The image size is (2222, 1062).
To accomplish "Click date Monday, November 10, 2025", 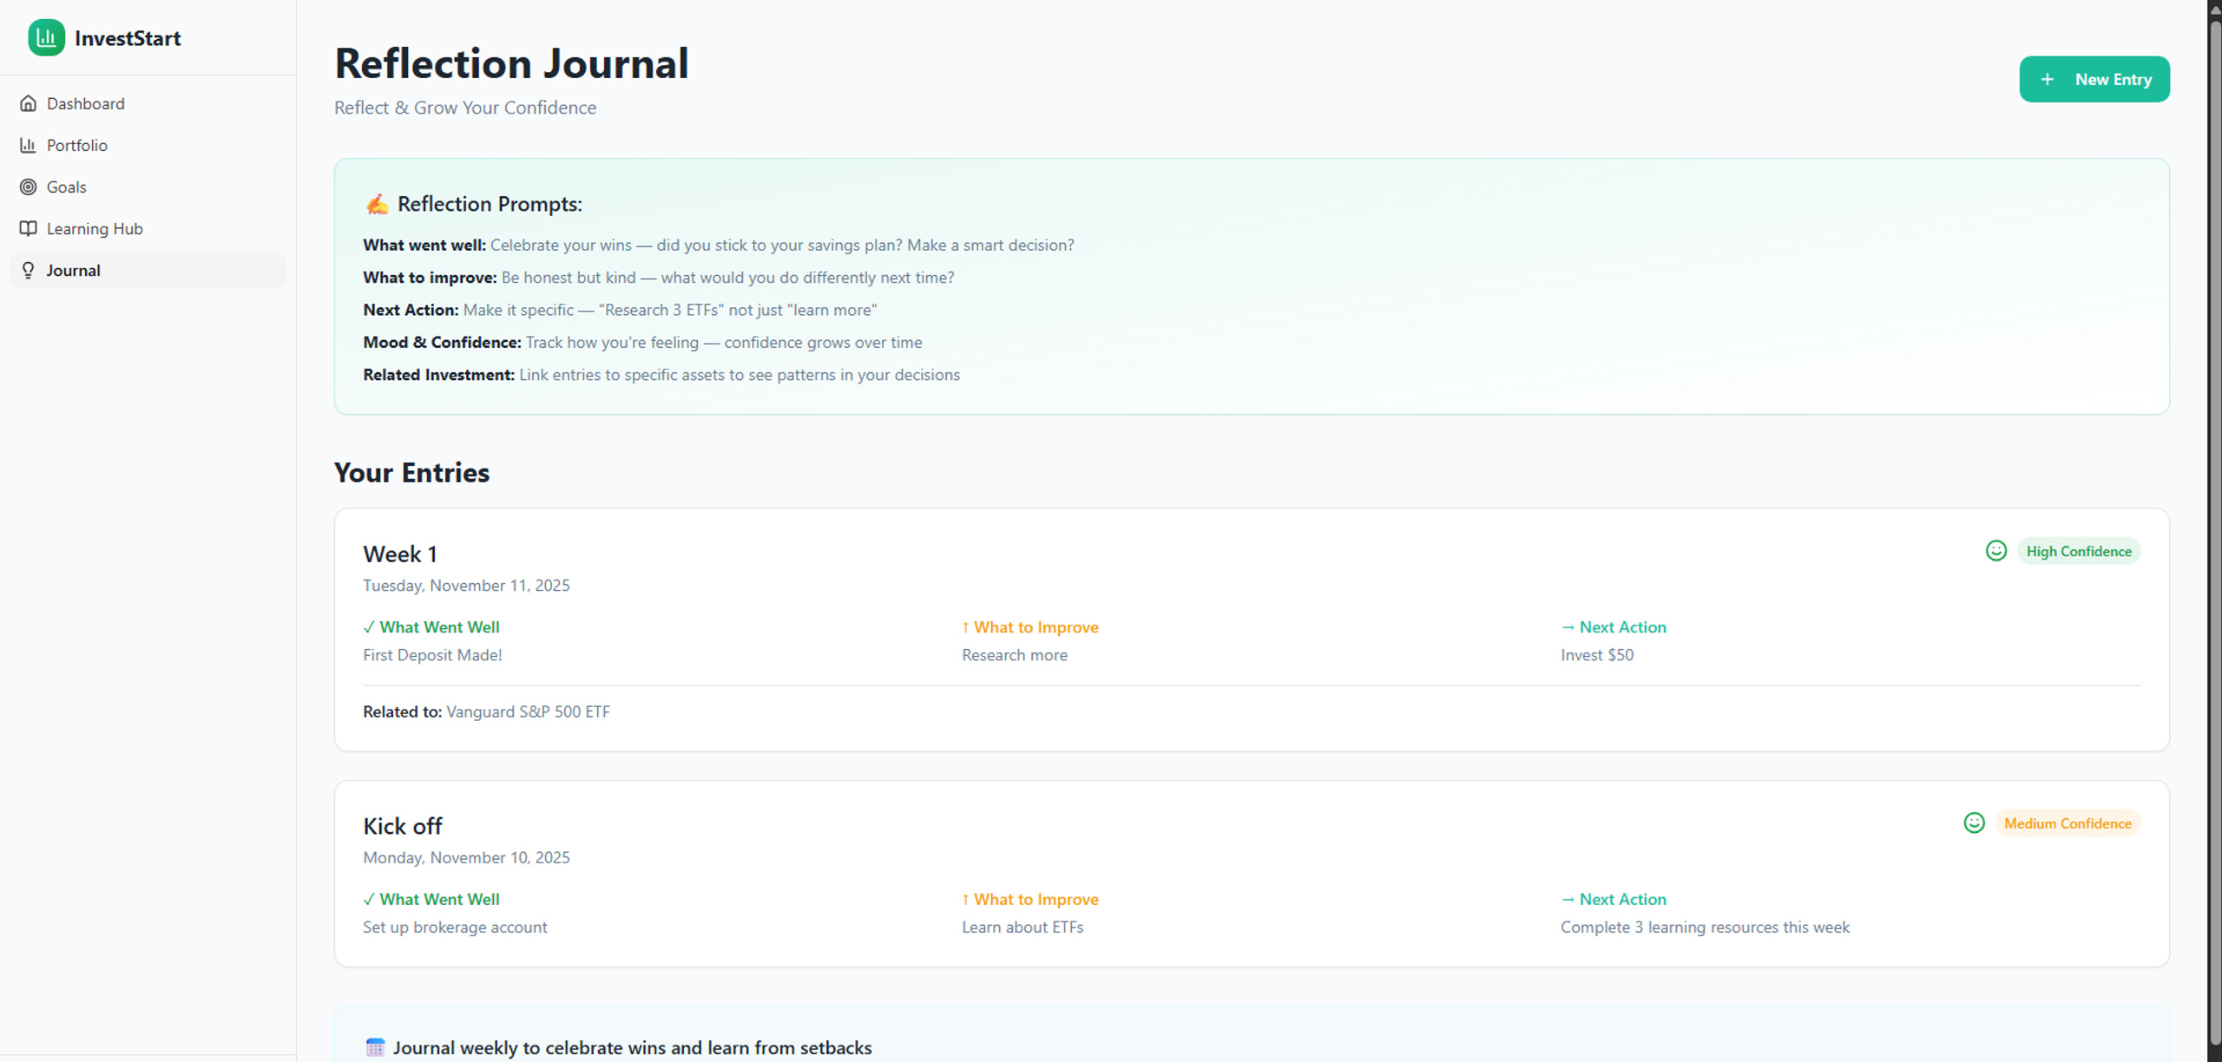I will pos(466,857).
